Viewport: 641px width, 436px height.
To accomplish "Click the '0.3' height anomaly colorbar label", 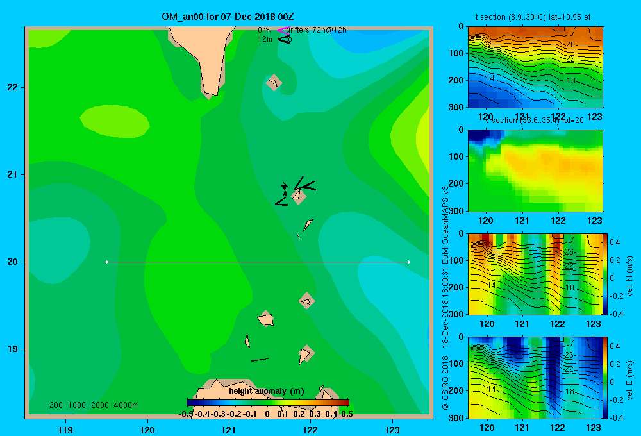I will pos(315,414).
